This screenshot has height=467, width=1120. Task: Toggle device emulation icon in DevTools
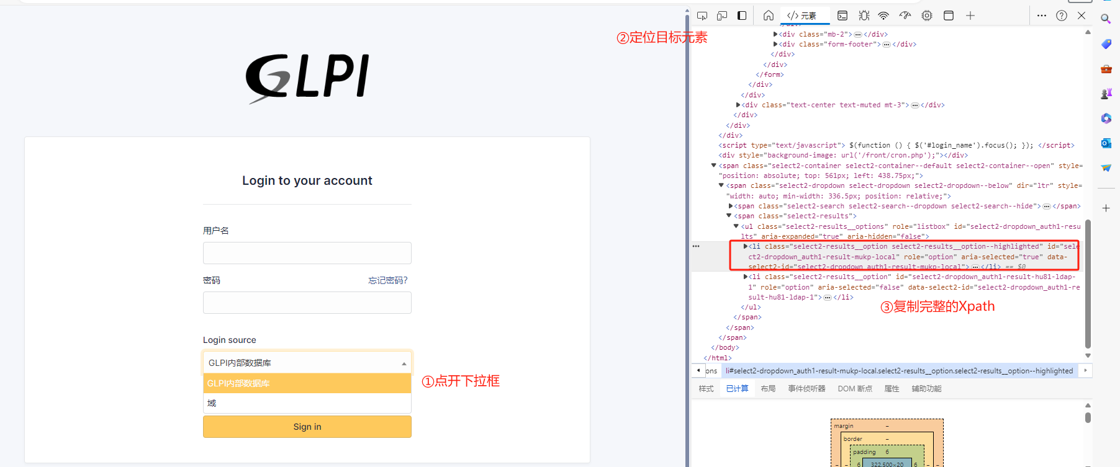[x=722, y=16]
